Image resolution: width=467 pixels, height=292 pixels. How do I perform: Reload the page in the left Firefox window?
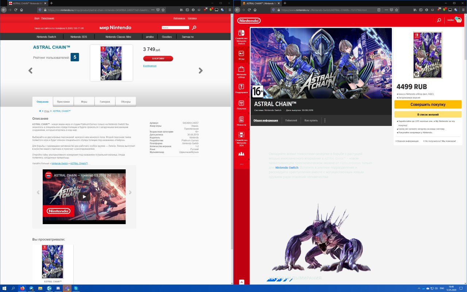[16, 9]
